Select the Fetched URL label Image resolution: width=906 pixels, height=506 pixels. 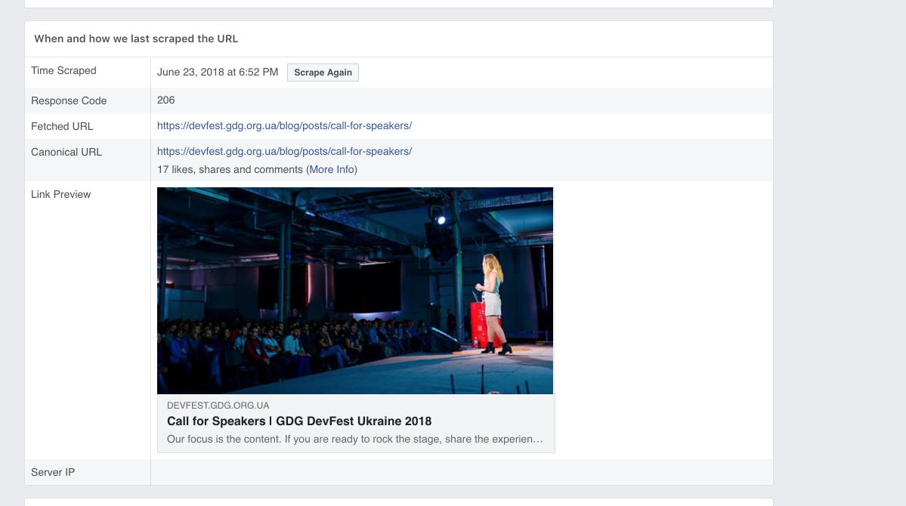tap(62, 127)
